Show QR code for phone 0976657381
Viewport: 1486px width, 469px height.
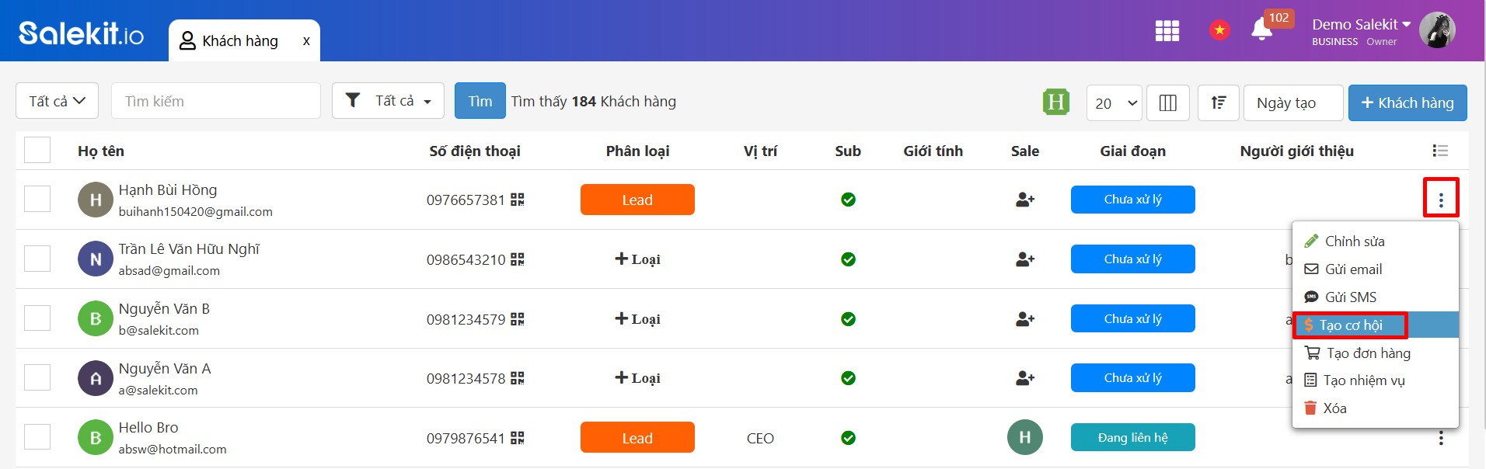click(518, 200)
